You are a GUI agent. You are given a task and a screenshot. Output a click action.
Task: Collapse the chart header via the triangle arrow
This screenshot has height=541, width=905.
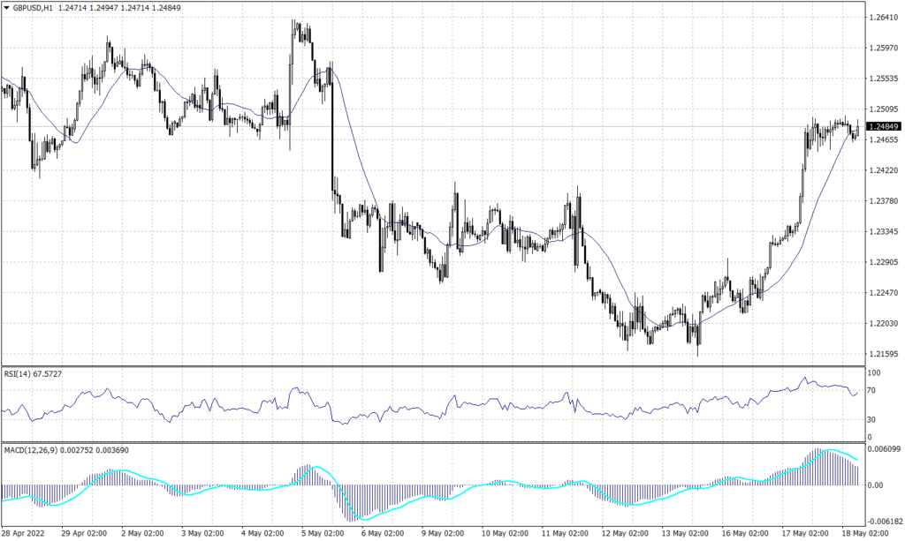click(7, 7)
